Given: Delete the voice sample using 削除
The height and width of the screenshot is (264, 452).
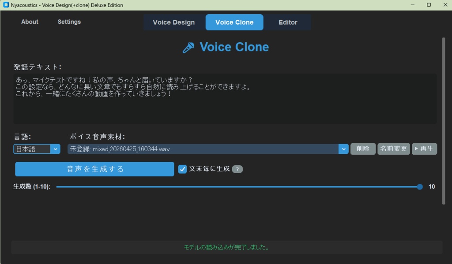Looking at the screenshot, I should coord(362,149).
